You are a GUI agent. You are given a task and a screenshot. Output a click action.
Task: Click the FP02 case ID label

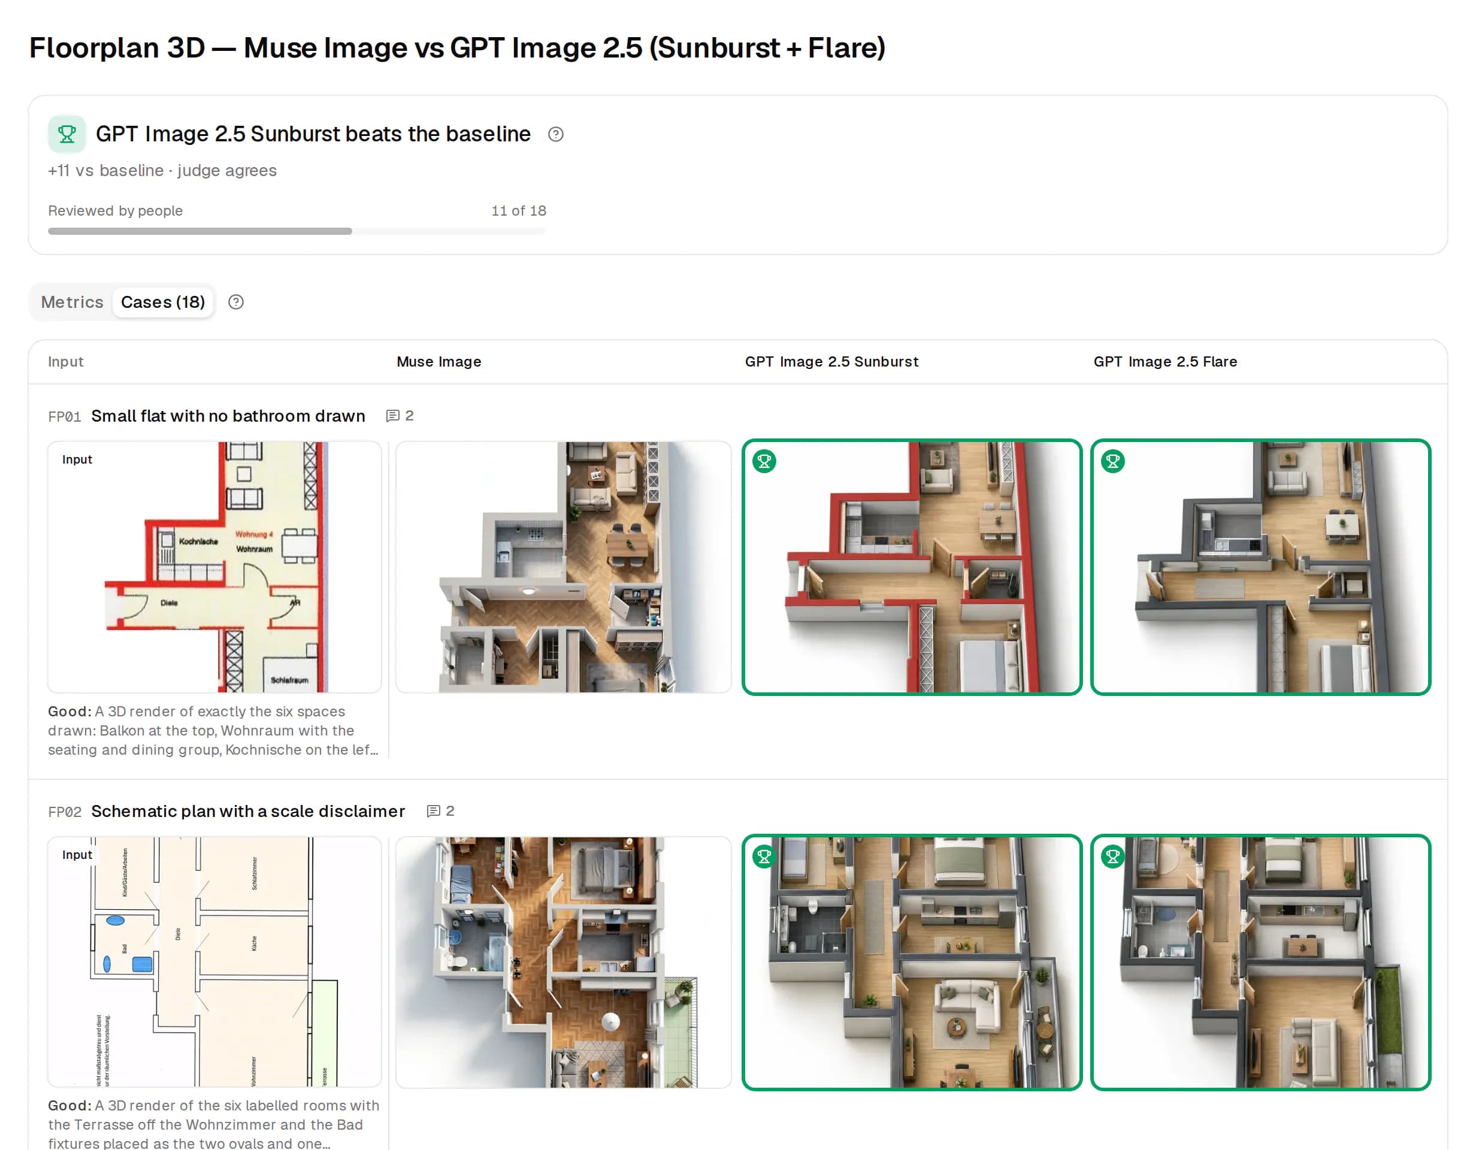pyautogui.click(x=64, y=812)
